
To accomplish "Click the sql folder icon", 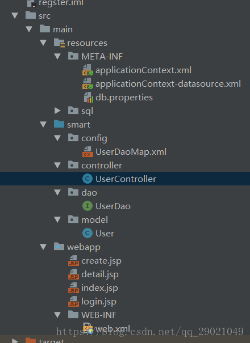I will pos(73,110).
